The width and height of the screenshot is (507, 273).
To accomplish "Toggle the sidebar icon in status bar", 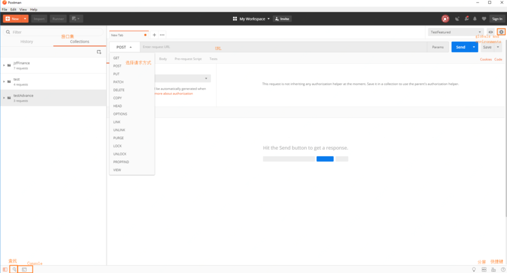I will coord(5,269).
